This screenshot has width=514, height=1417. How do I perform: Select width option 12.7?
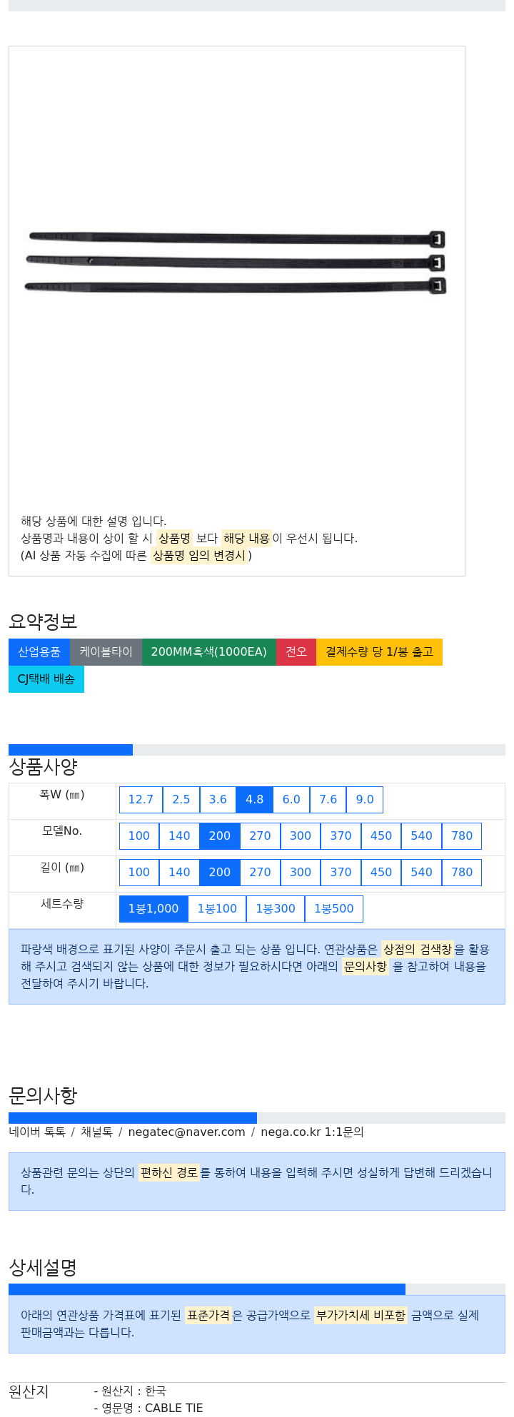coord(141,799)
